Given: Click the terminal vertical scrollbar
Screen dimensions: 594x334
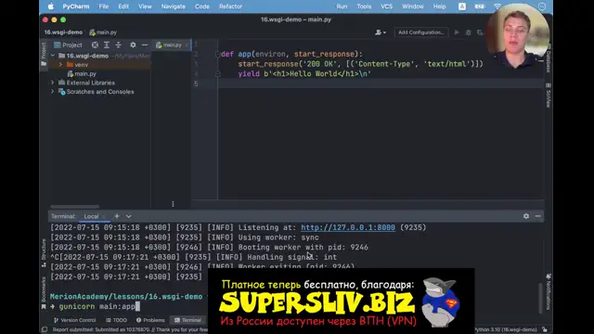Looking at the screenshot, I should [x=540, y=298].
